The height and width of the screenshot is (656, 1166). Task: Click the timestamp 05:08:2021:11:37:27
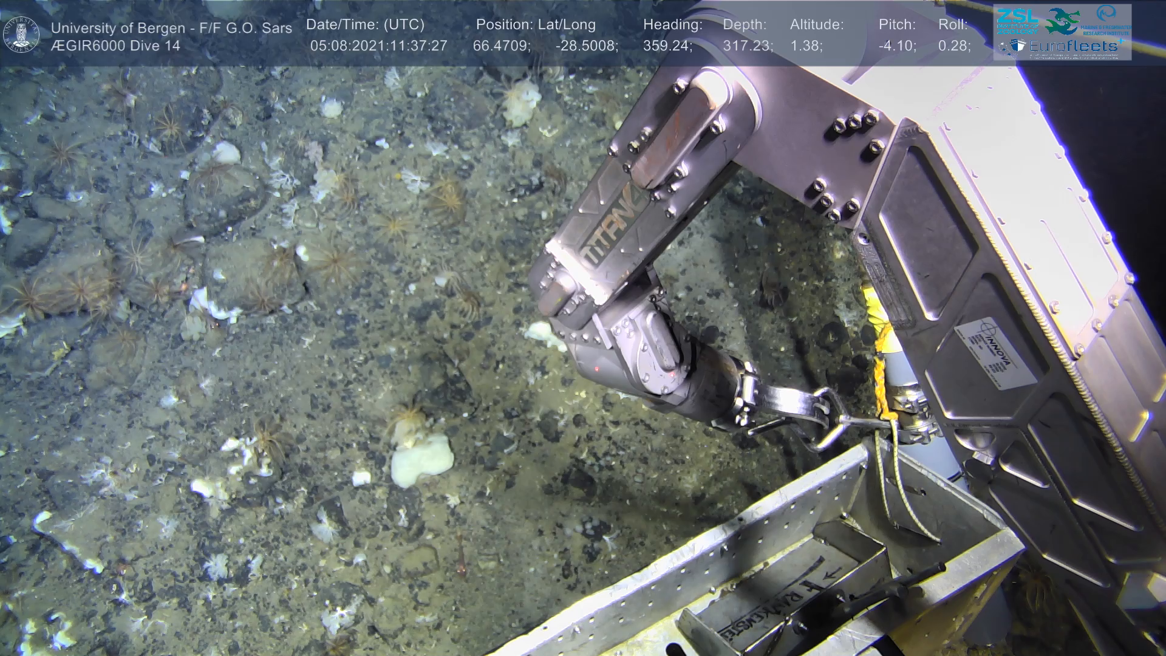(378, 46)
